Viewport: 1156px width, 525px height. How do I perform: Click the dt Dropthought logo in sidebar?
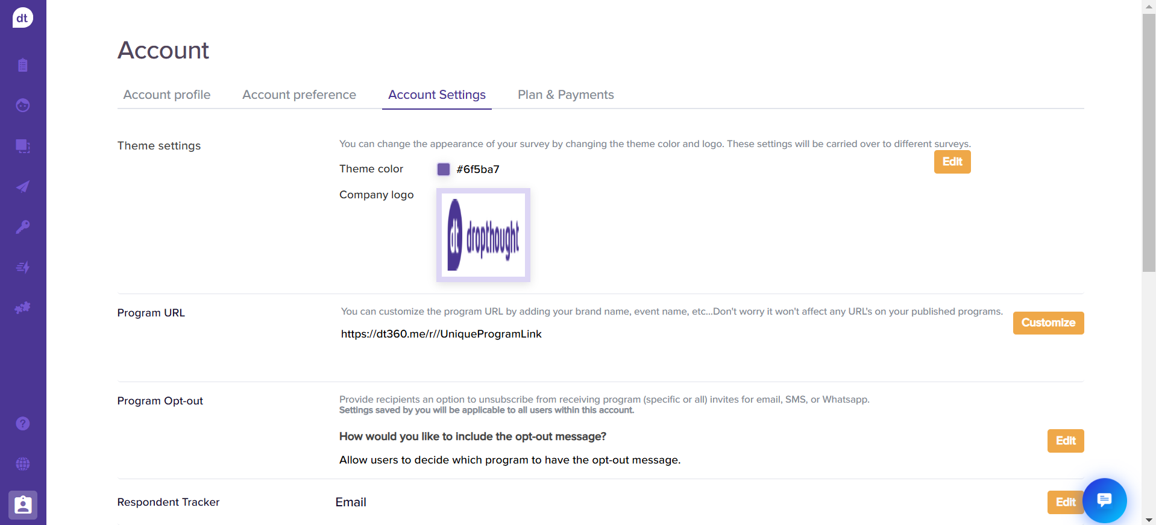pyautogui.click(x=22, y=18)
